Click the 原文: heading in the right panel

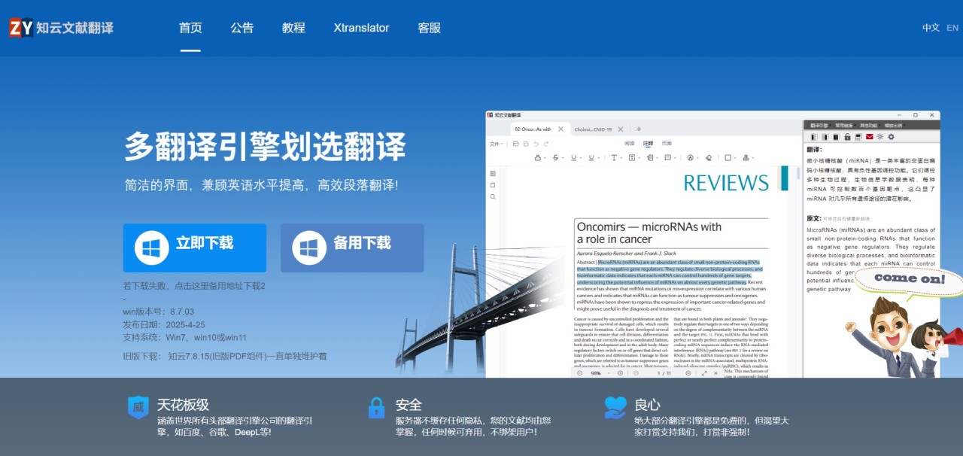pos(814,218)
